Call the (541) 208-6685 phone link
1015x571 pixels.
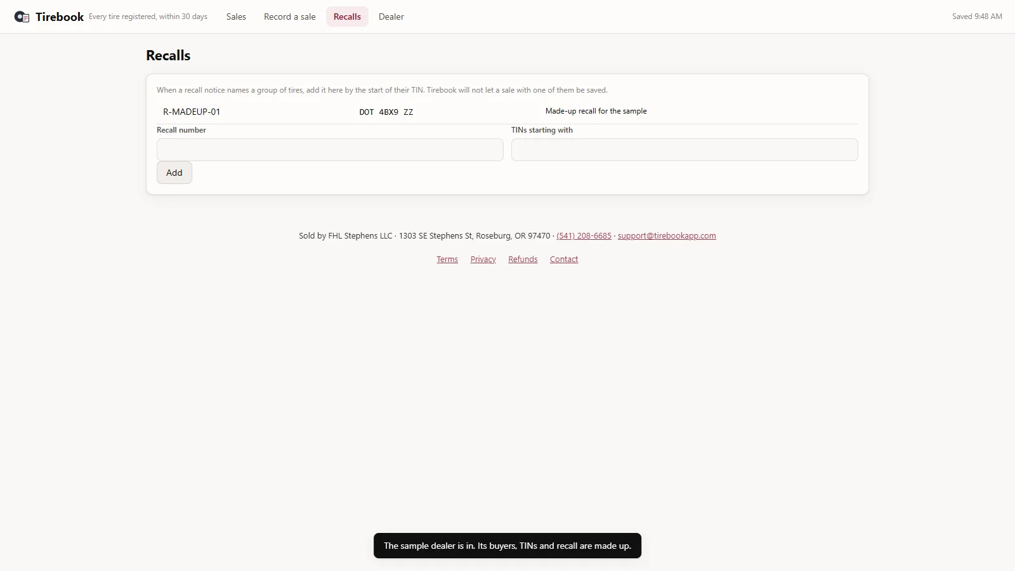pos(584,235)
